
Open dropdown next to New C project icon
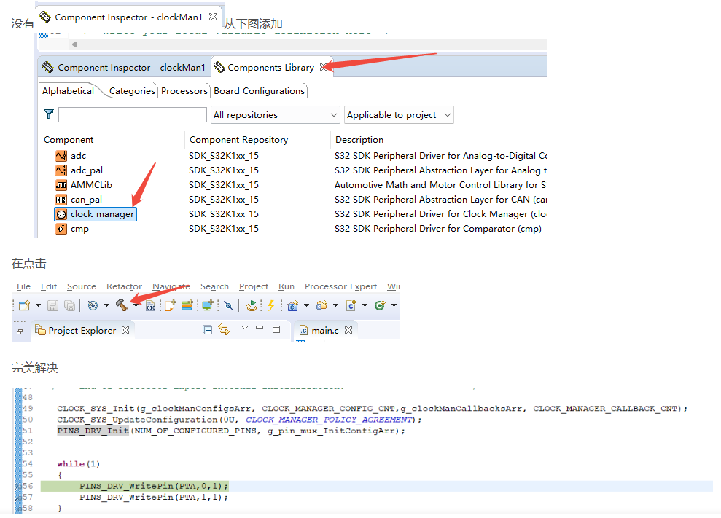pyautogui.click(x=306, y=305)
